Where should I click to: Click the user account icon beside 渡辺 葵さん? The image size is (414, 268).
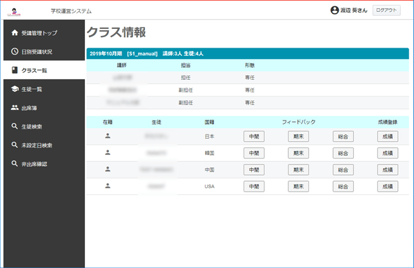point(335,10)
